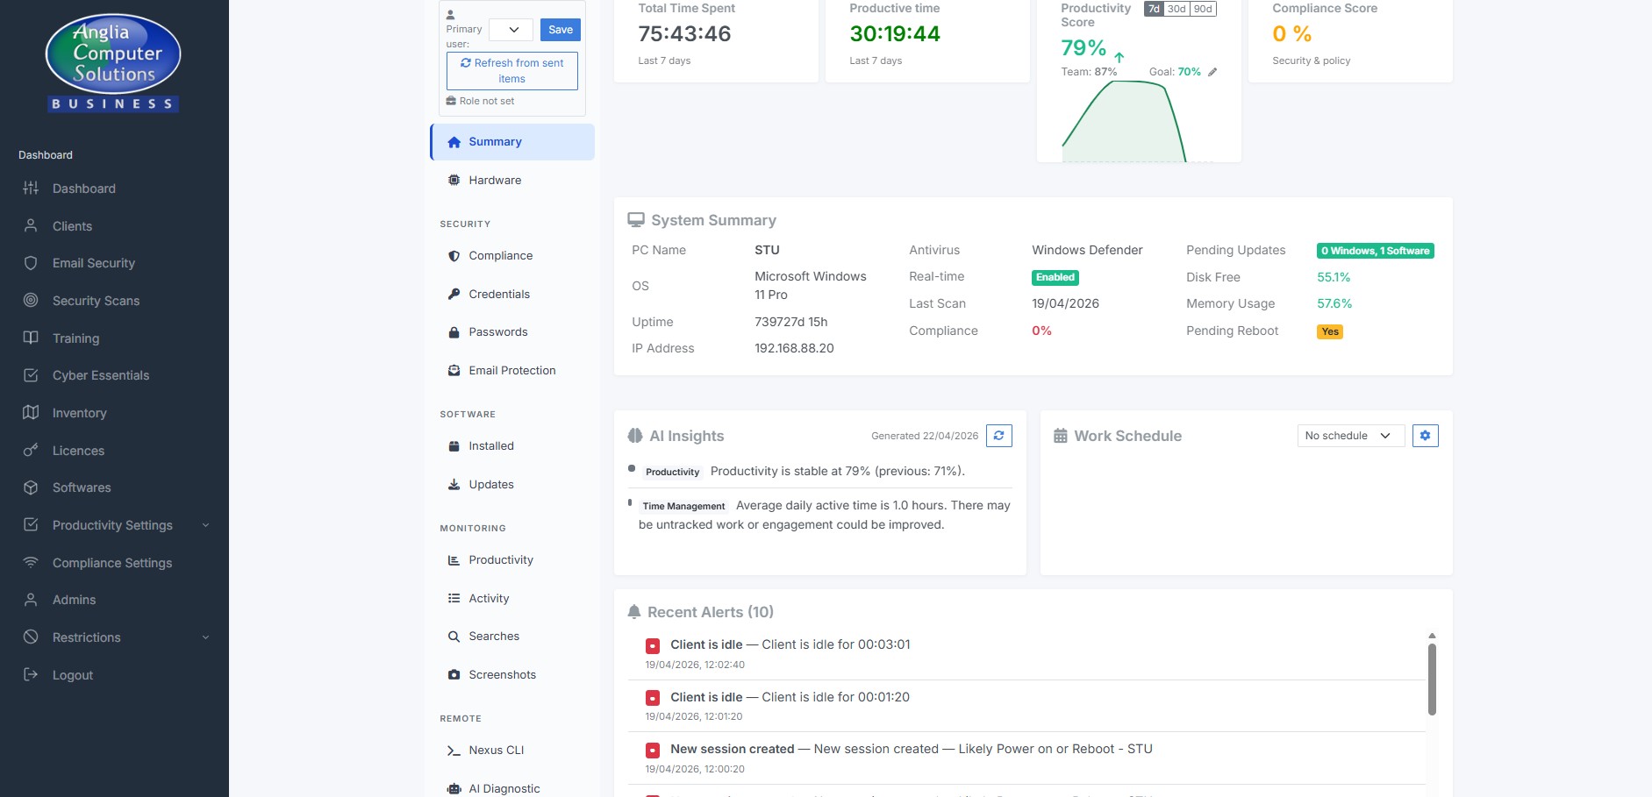Open the Primary user dropdown
The height and width of the screenshot is (797, 1652).
coord(510,29)
